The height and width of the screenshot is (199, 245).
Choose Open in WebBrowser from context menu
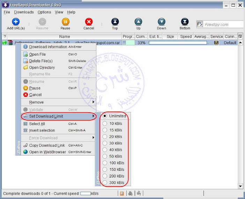(58, 152)
